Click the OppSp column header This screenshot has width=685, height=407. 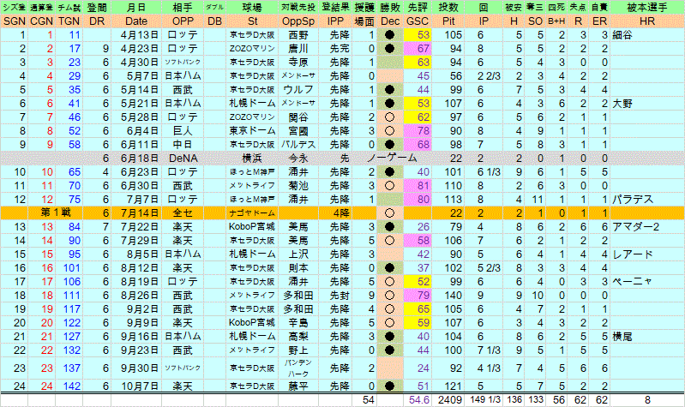coord(298,21)
